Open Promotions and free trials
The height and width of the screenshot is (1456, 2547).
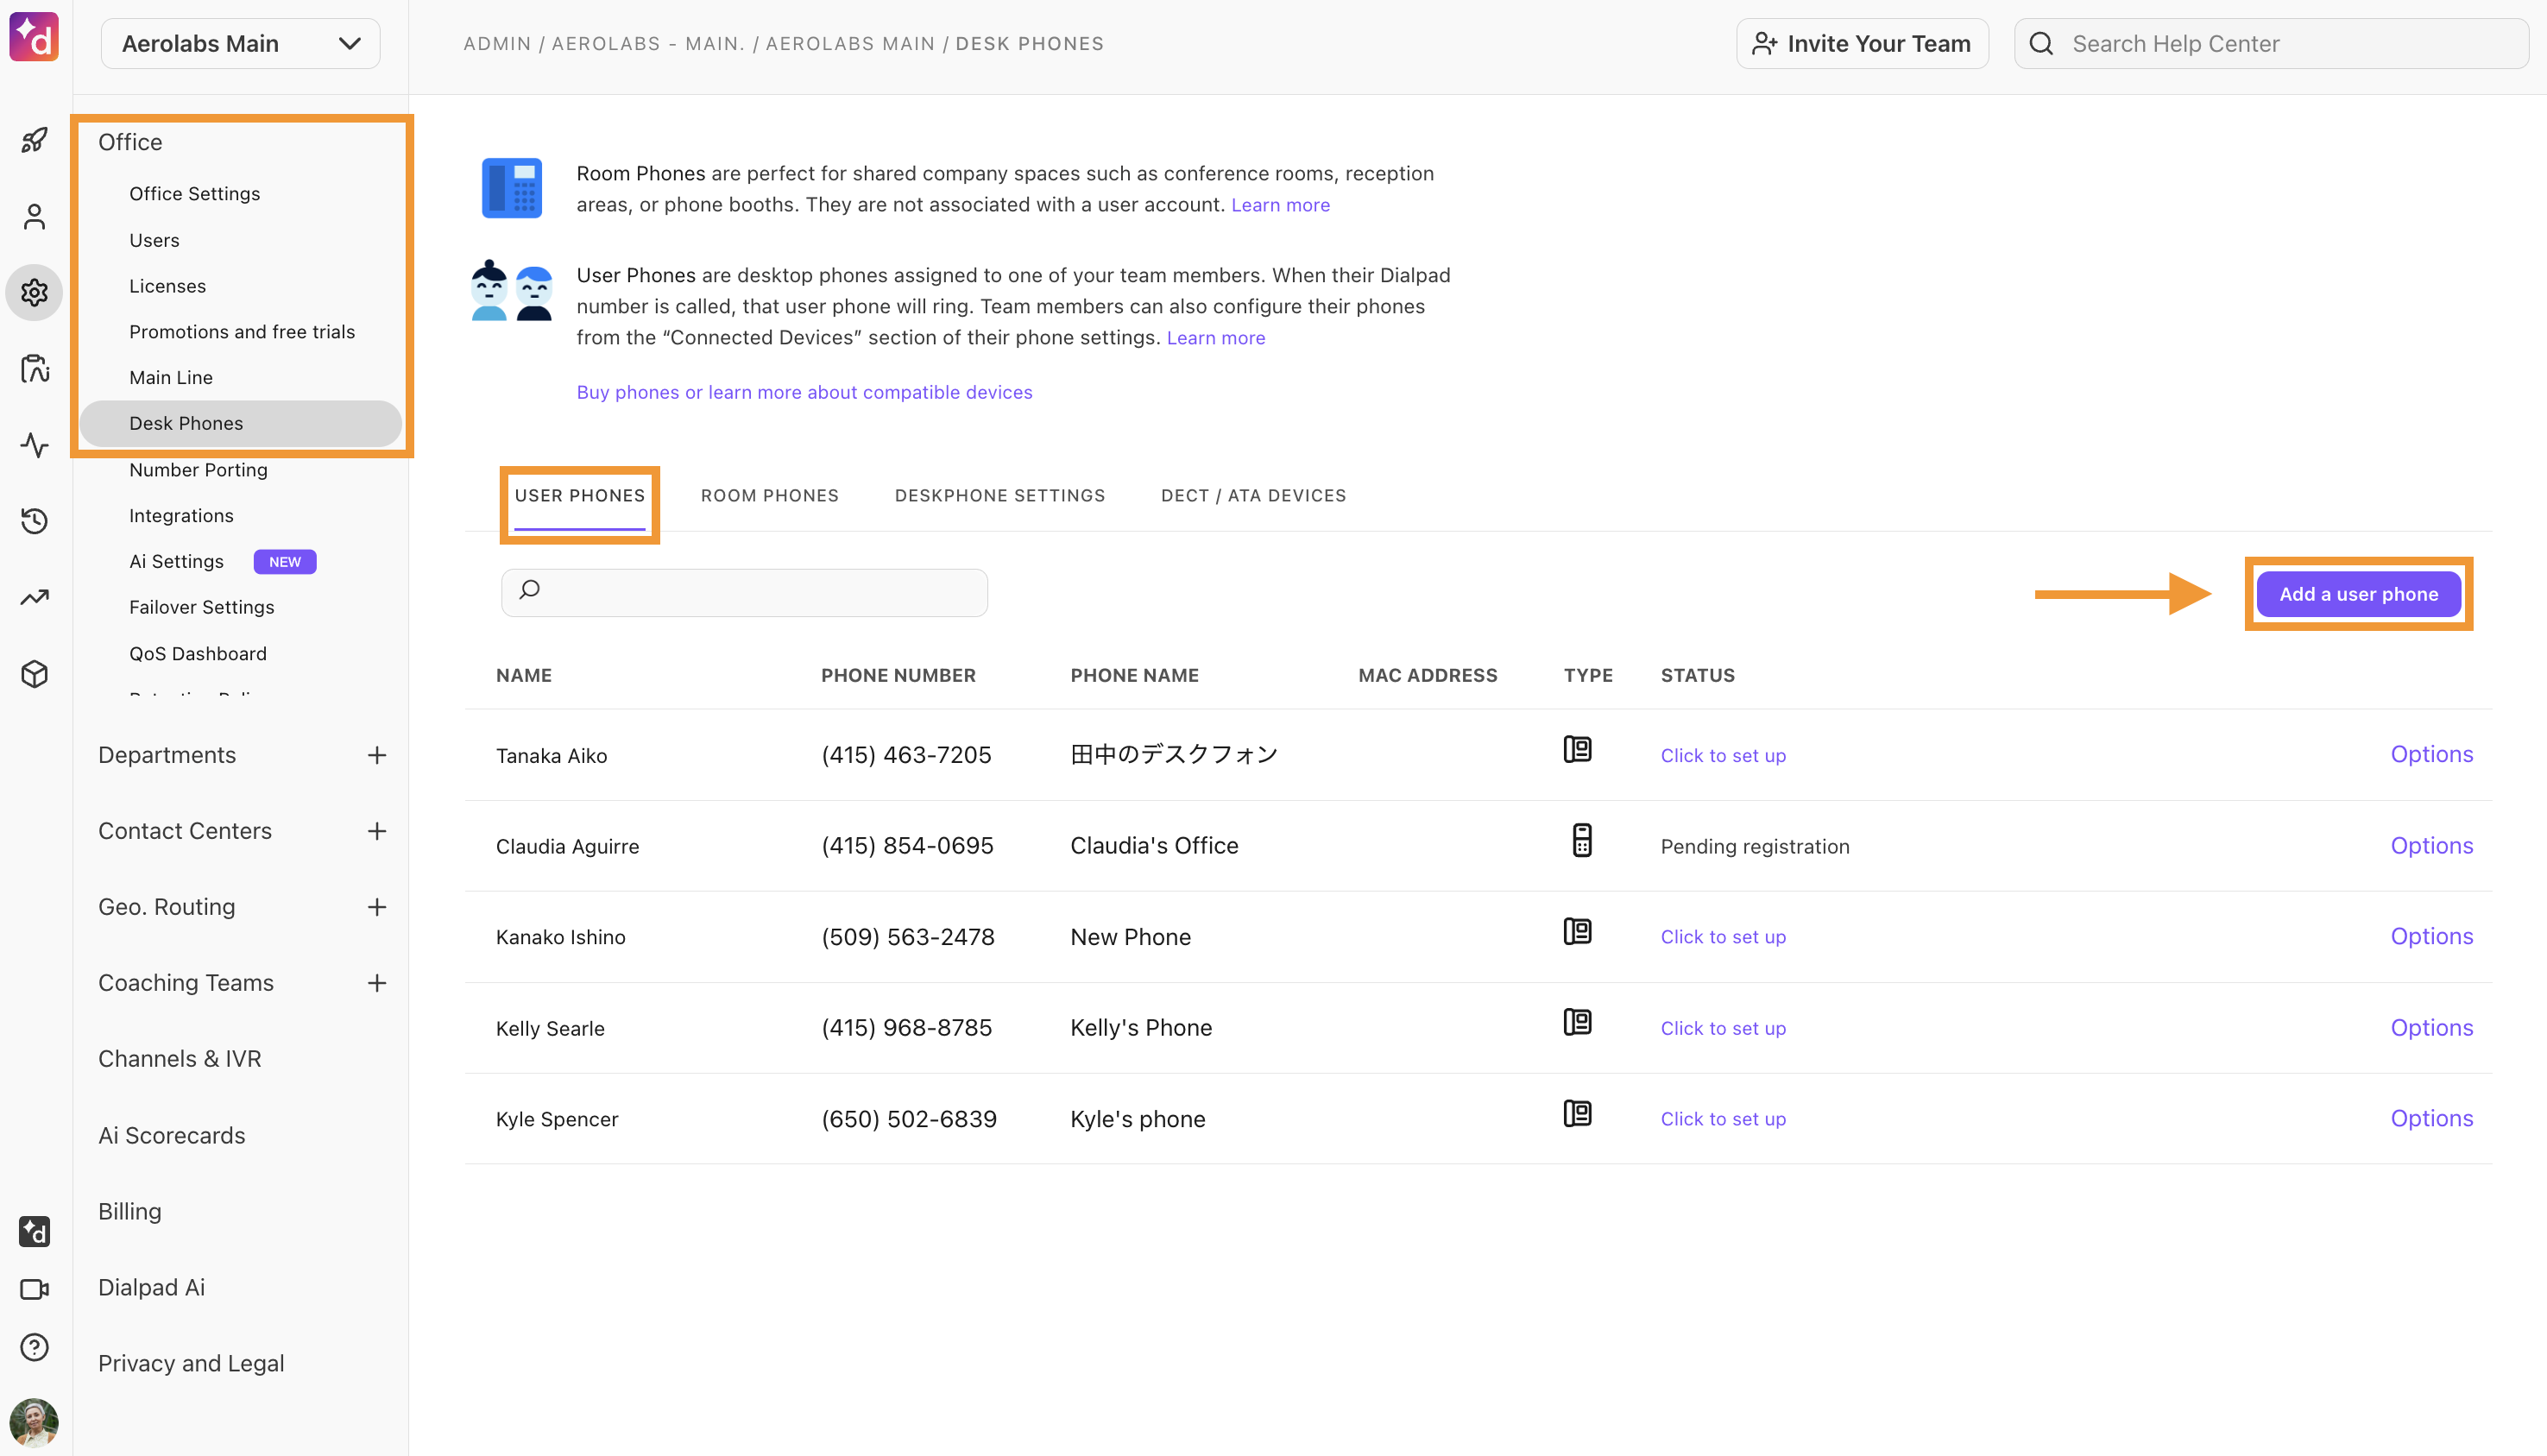242,332
